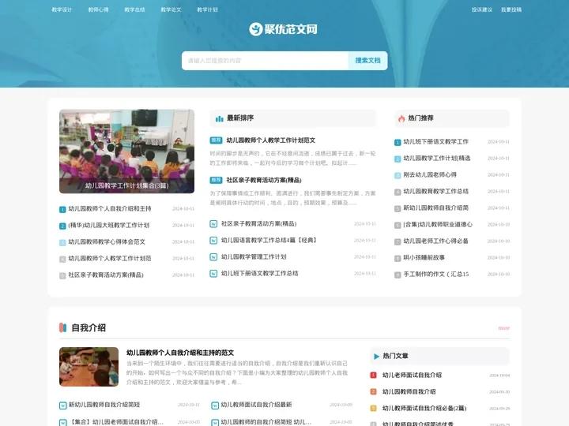Open (精华)幼儿园大班教学工作计划 article

(x=109, y=226)
